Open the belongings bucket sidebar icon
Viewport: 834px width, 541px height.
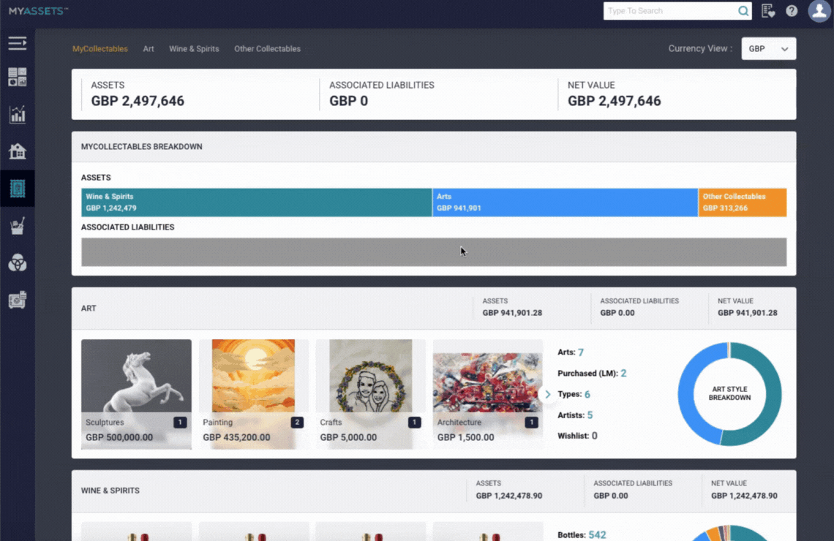click(17, 226)
